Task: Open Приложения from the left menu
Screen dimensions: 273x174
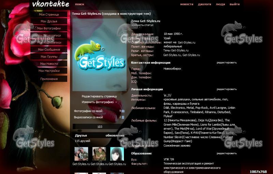Action: pos(49,79)
